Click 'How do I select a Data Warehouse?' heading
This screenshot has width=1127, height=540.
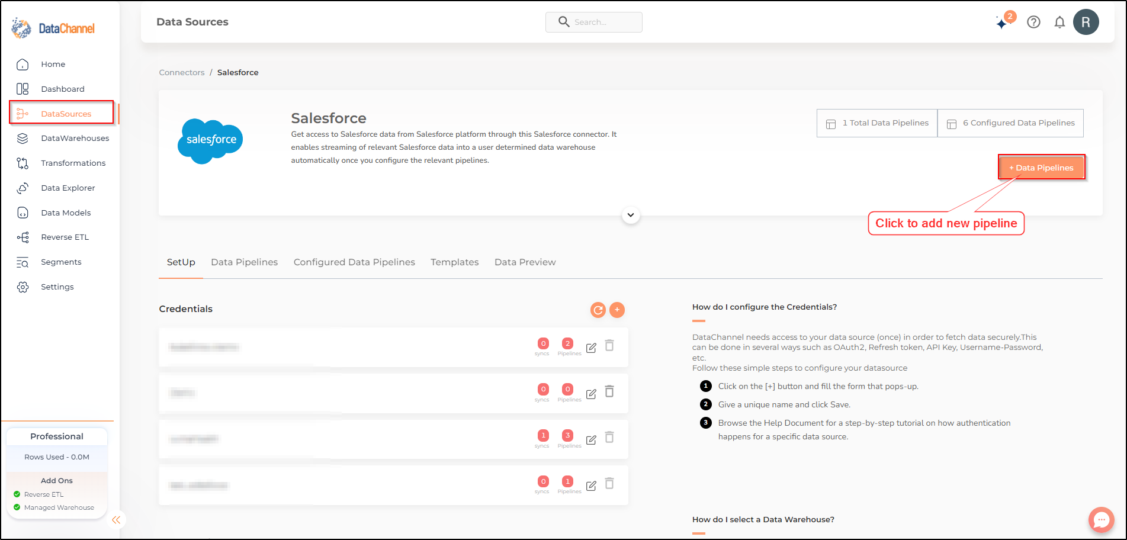[x=763, y=519]
